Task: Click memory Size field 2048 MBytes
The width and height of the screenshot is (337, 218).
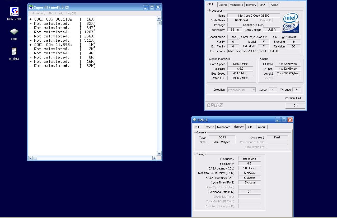Action: pyautogui.click(x=222, y=142)
